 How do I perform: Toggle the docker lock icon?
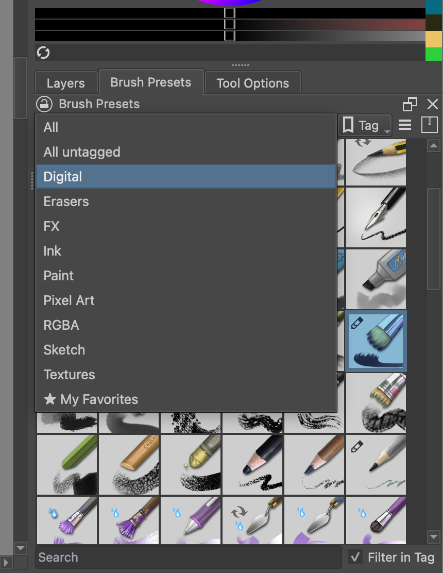tap(44, 104)
